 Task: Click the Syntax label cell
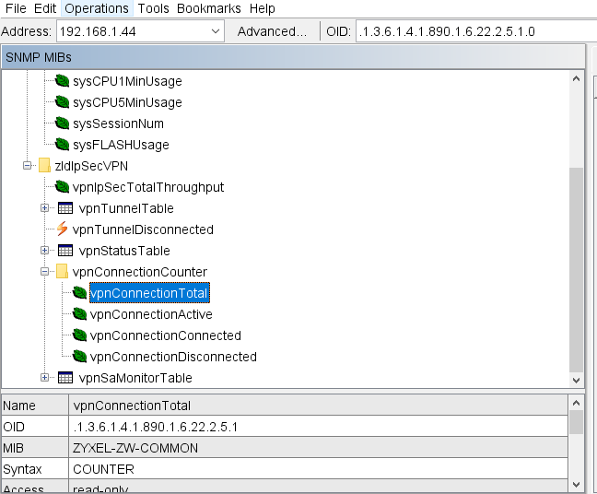(35, 469)
